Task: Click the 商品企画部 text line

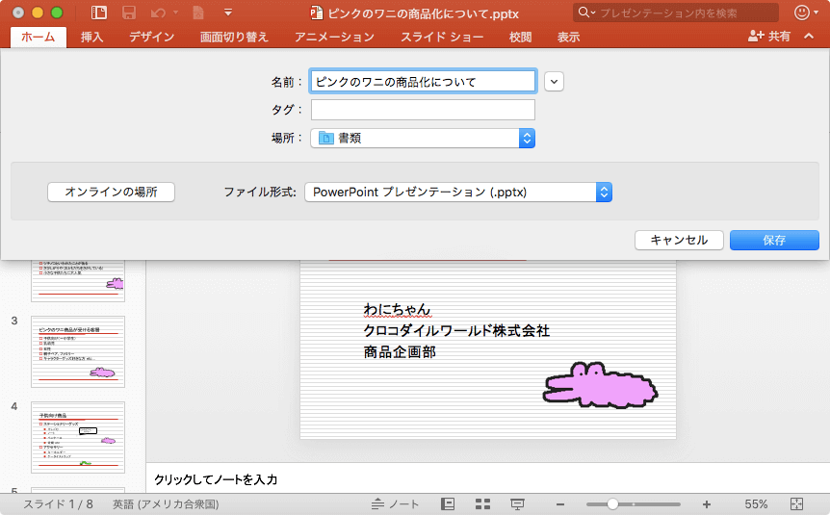Action: coord(400,352)
